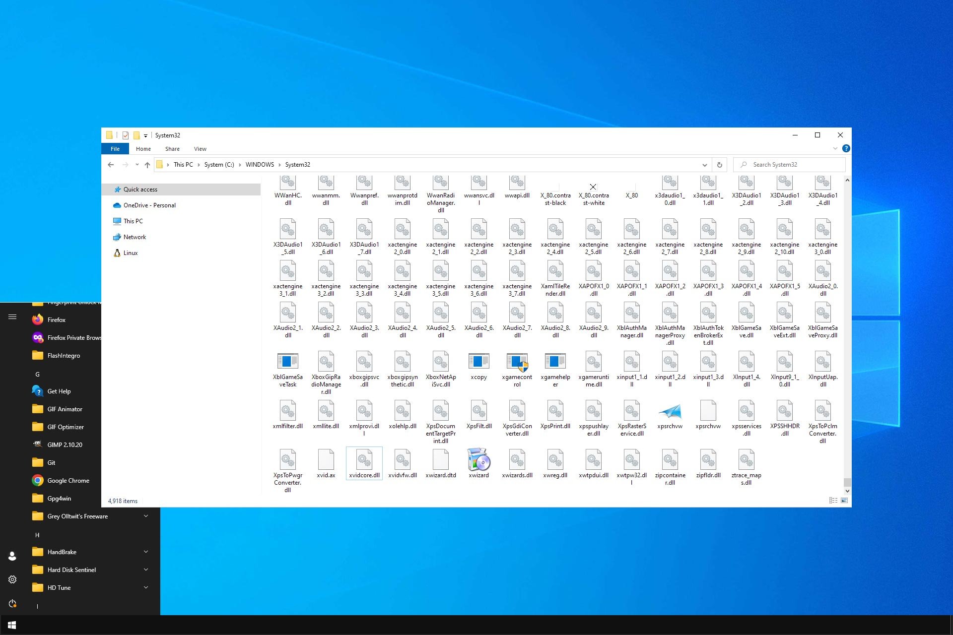
Task: Expand the HD Tune folder chevron
Action: point(146,588)
